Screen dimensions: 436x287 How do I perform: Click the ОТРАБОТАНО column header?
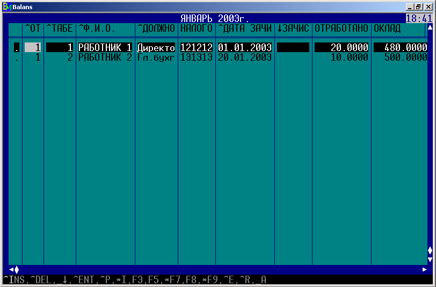coord(341,28)
